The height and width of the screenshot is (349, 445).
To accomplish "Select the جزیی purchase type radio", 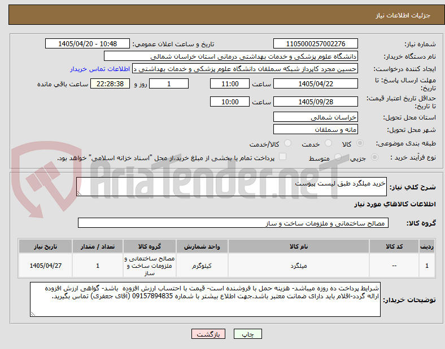I will coord(374,157).
